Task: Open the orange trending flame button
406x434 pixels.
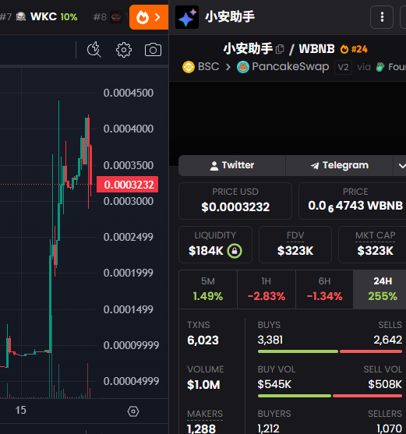Action: coord(149,17)
